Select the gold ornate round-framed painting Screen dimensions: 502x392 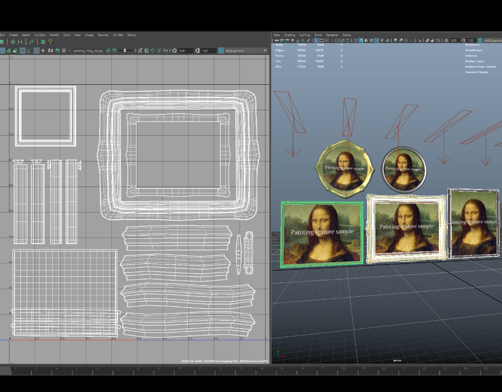[x=345, y=168]
